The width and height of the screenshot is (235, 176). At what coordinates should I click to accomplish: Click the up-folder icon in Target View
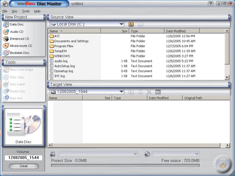[x=131, y=92]
